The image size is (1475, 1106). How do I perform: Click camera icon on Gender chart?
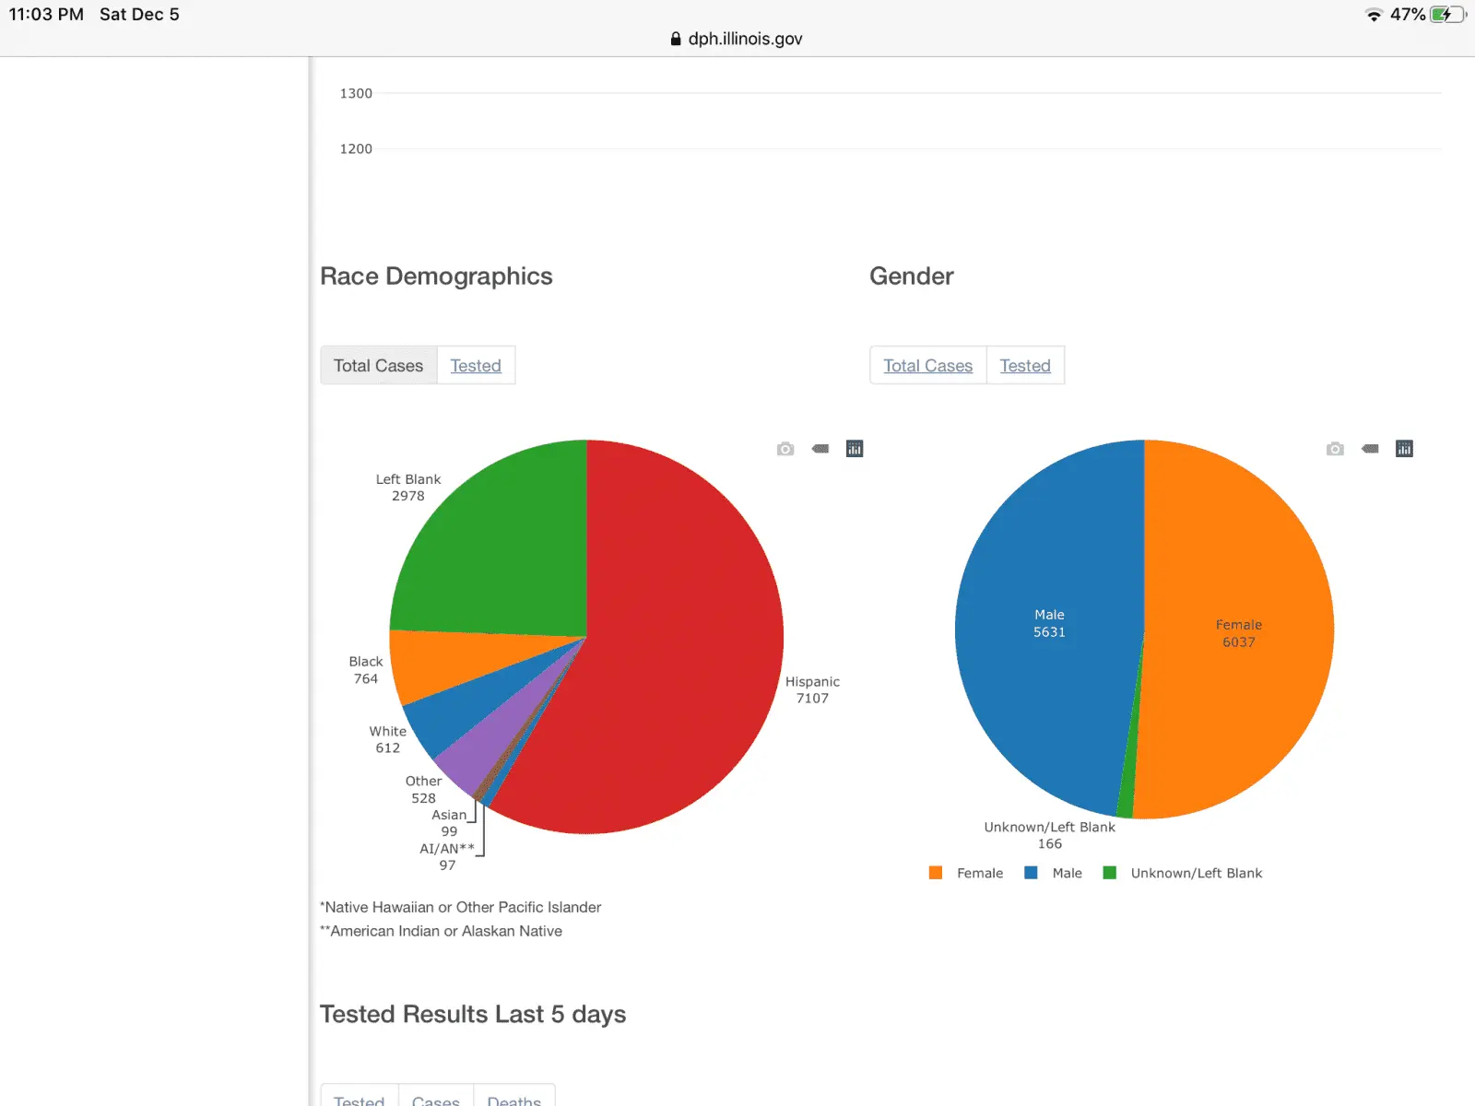1335,449
